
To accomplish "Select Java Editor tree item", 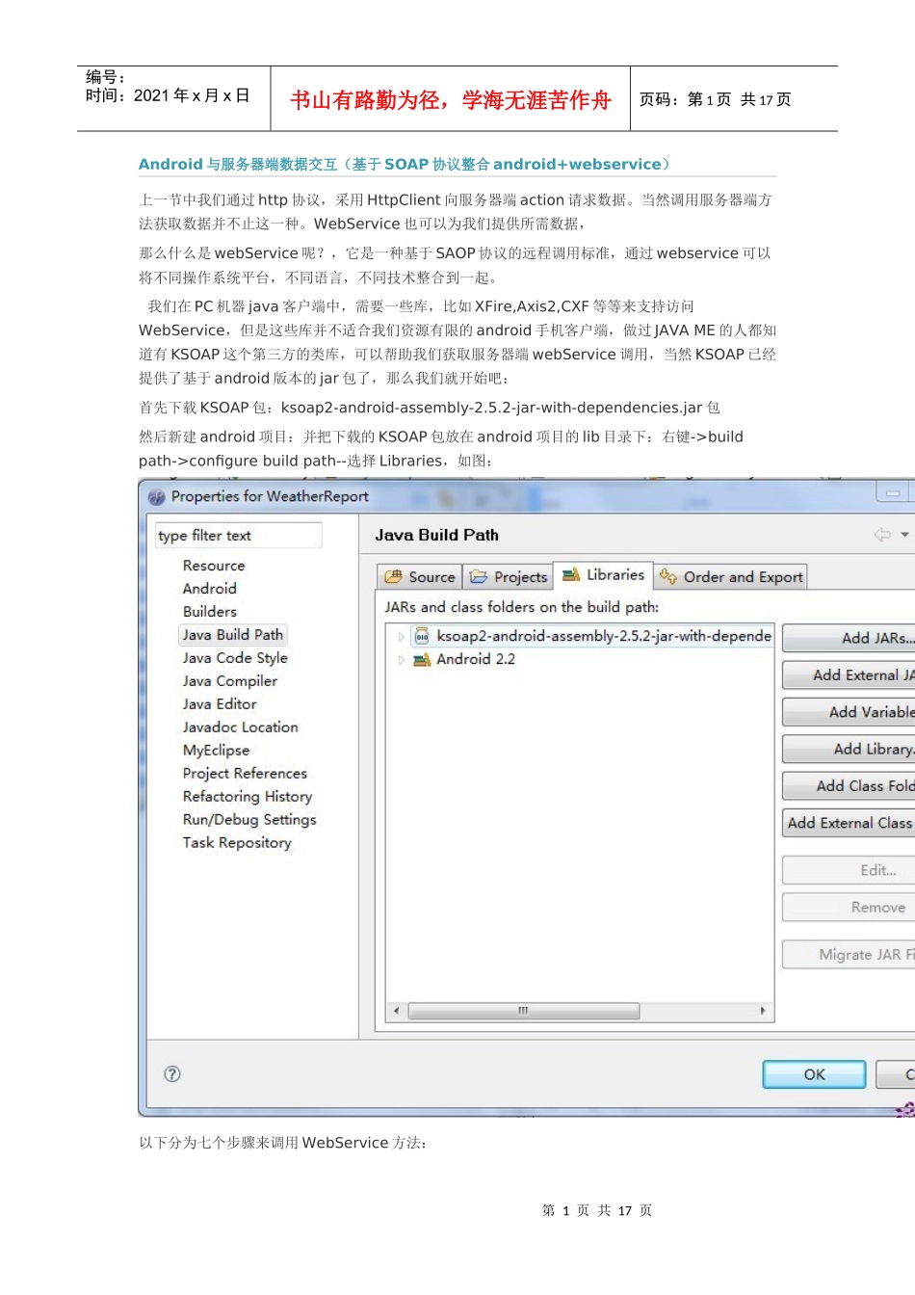I will 220,704.
